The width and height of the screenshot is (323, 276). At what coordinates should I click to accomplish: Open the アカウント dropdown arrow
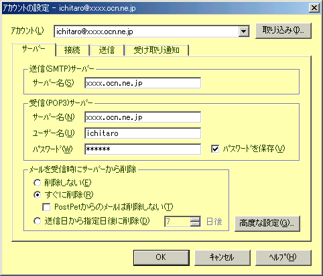(x=243, y=31)
